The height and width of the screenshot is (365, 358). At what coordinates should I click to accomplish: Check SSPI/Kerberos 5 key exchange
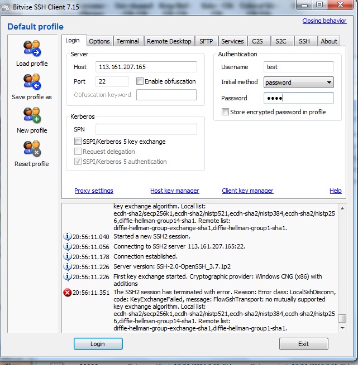[78, 142]
